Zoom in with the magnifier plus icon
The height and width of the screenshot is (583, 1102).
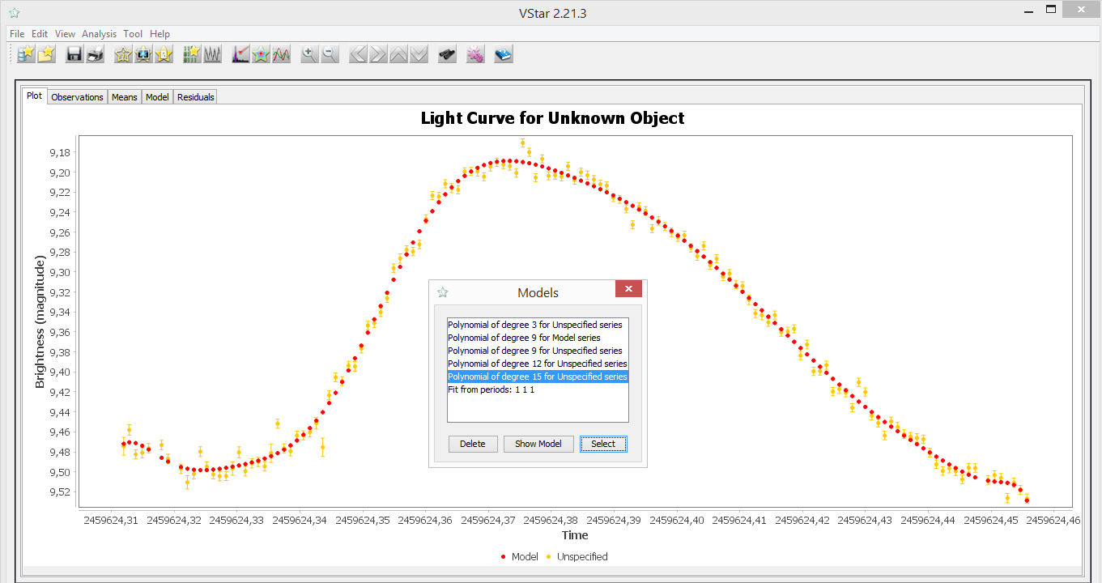[308, 55]
